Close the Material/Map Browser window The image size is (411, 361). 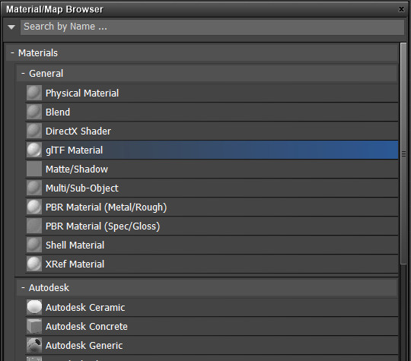point(401,9)
